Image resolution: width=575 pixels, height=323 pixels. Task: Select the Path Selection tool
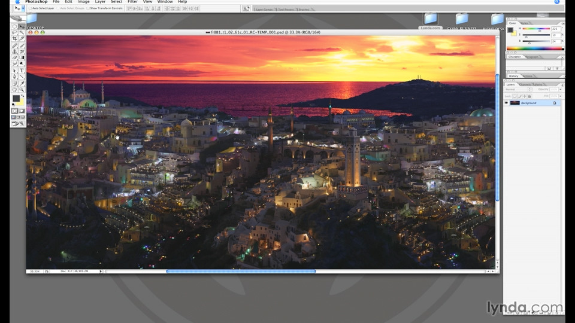click(x=14, y=71)
